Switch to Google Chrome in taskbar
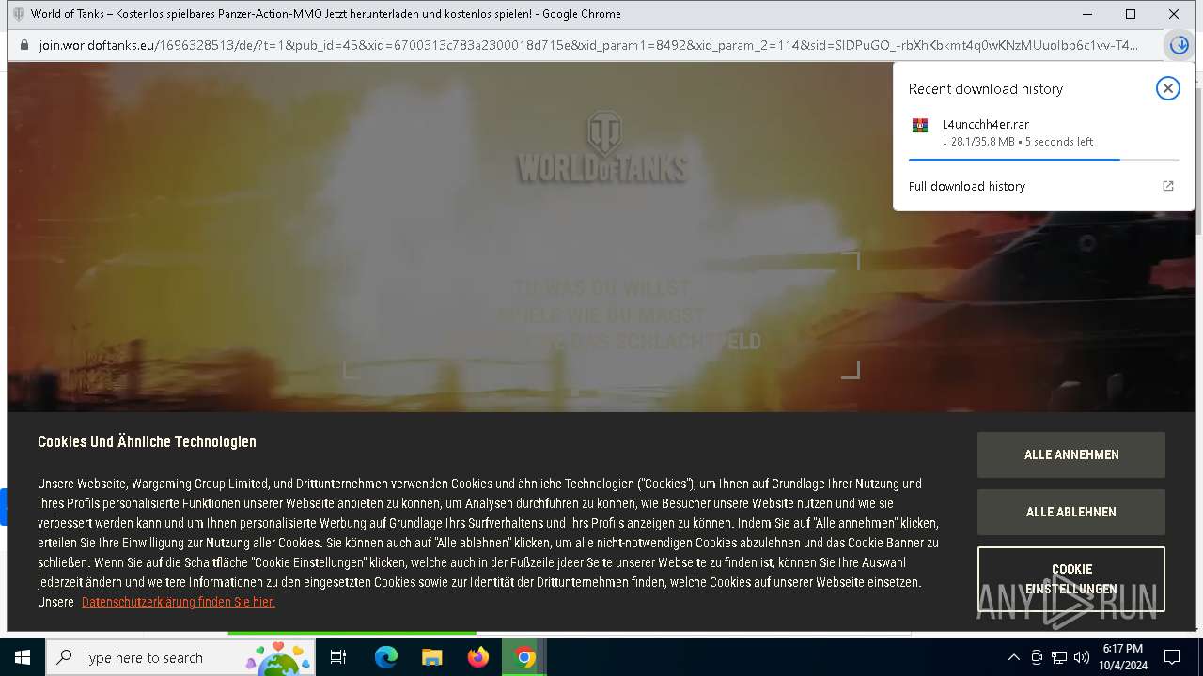Image resolution: width=1203 pixels, height=676 pixels. (x=524, y=657)
